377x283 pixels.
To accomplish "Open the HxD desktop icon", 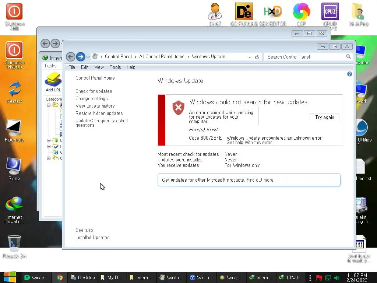I will (x=272, y=14).
